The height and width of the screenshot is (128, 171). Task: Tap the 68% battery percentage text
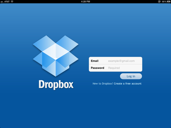164,2
